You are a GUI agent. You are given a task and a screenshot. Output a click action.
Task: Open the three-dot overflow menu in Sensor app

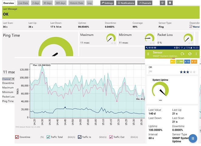(x=196, y=54)
